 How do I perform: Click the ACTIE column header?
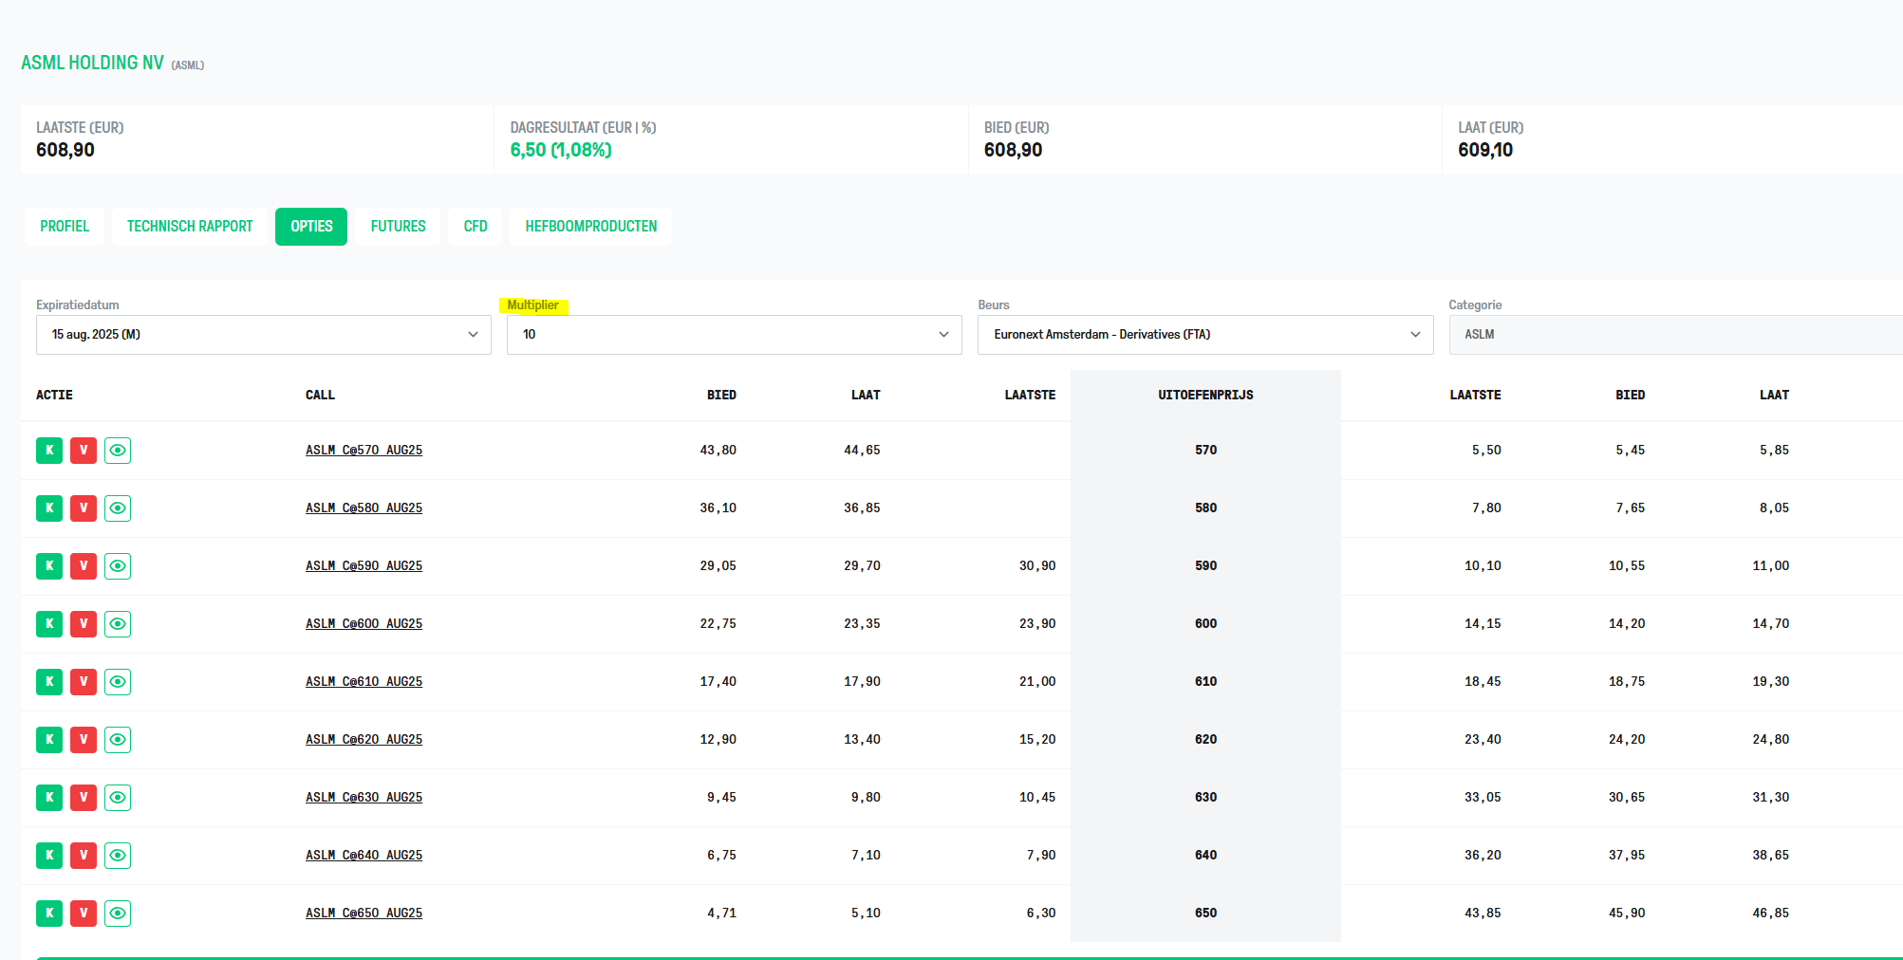[54, 396]
